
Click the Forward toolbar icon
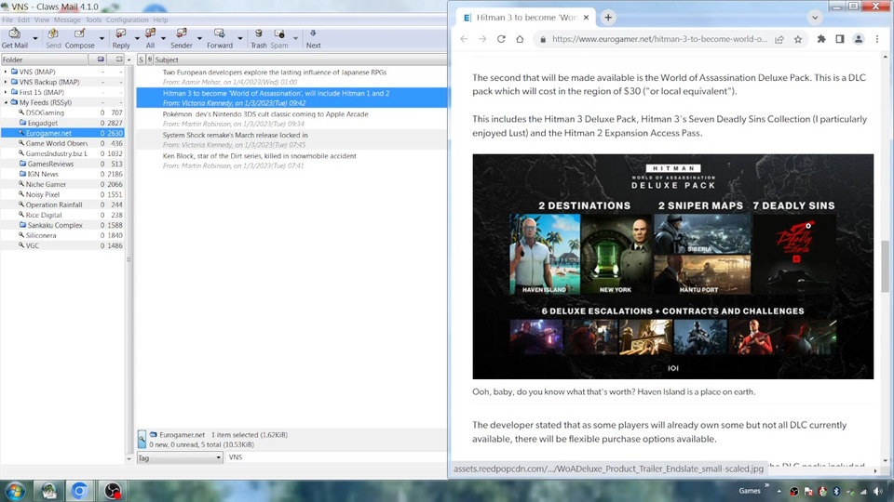(x=220, y=34)
